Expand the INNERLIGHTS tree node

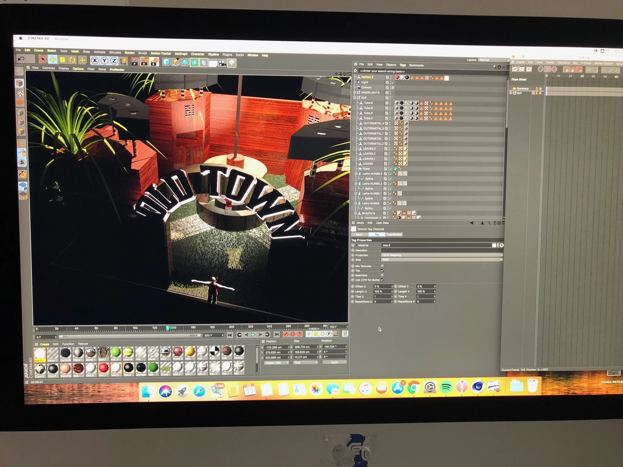click(355, 92)
